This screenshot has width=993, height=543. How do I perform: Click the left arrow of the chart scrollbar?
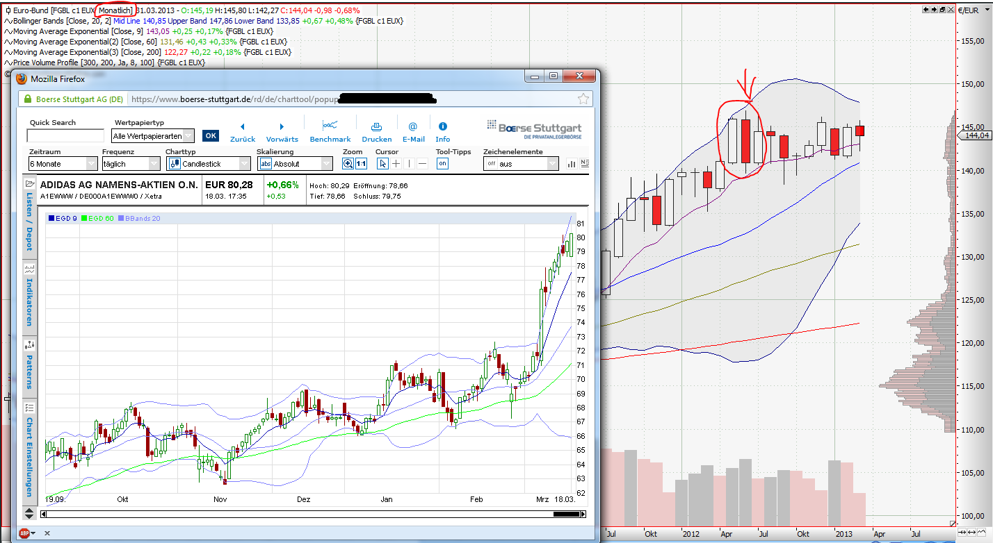pos(44,514)
